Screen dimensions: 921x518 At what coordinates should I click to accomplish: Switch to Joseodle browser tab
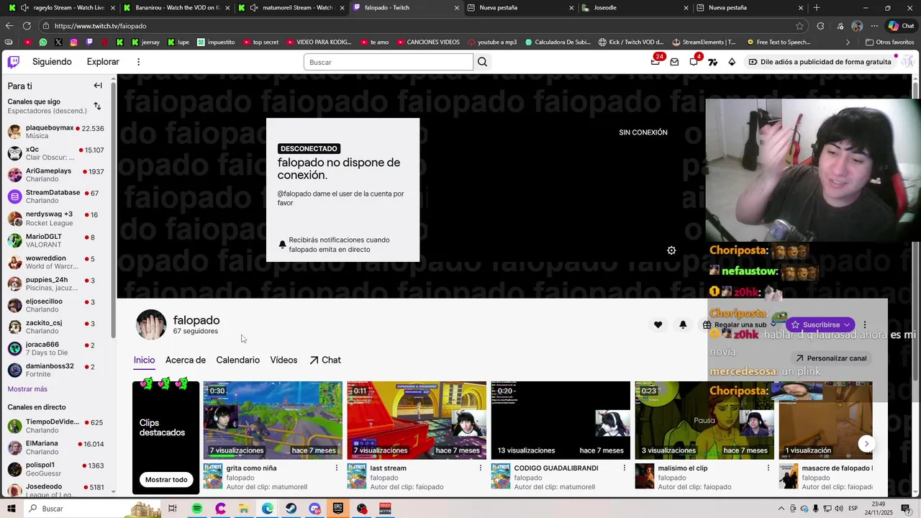tap(634, 8)
